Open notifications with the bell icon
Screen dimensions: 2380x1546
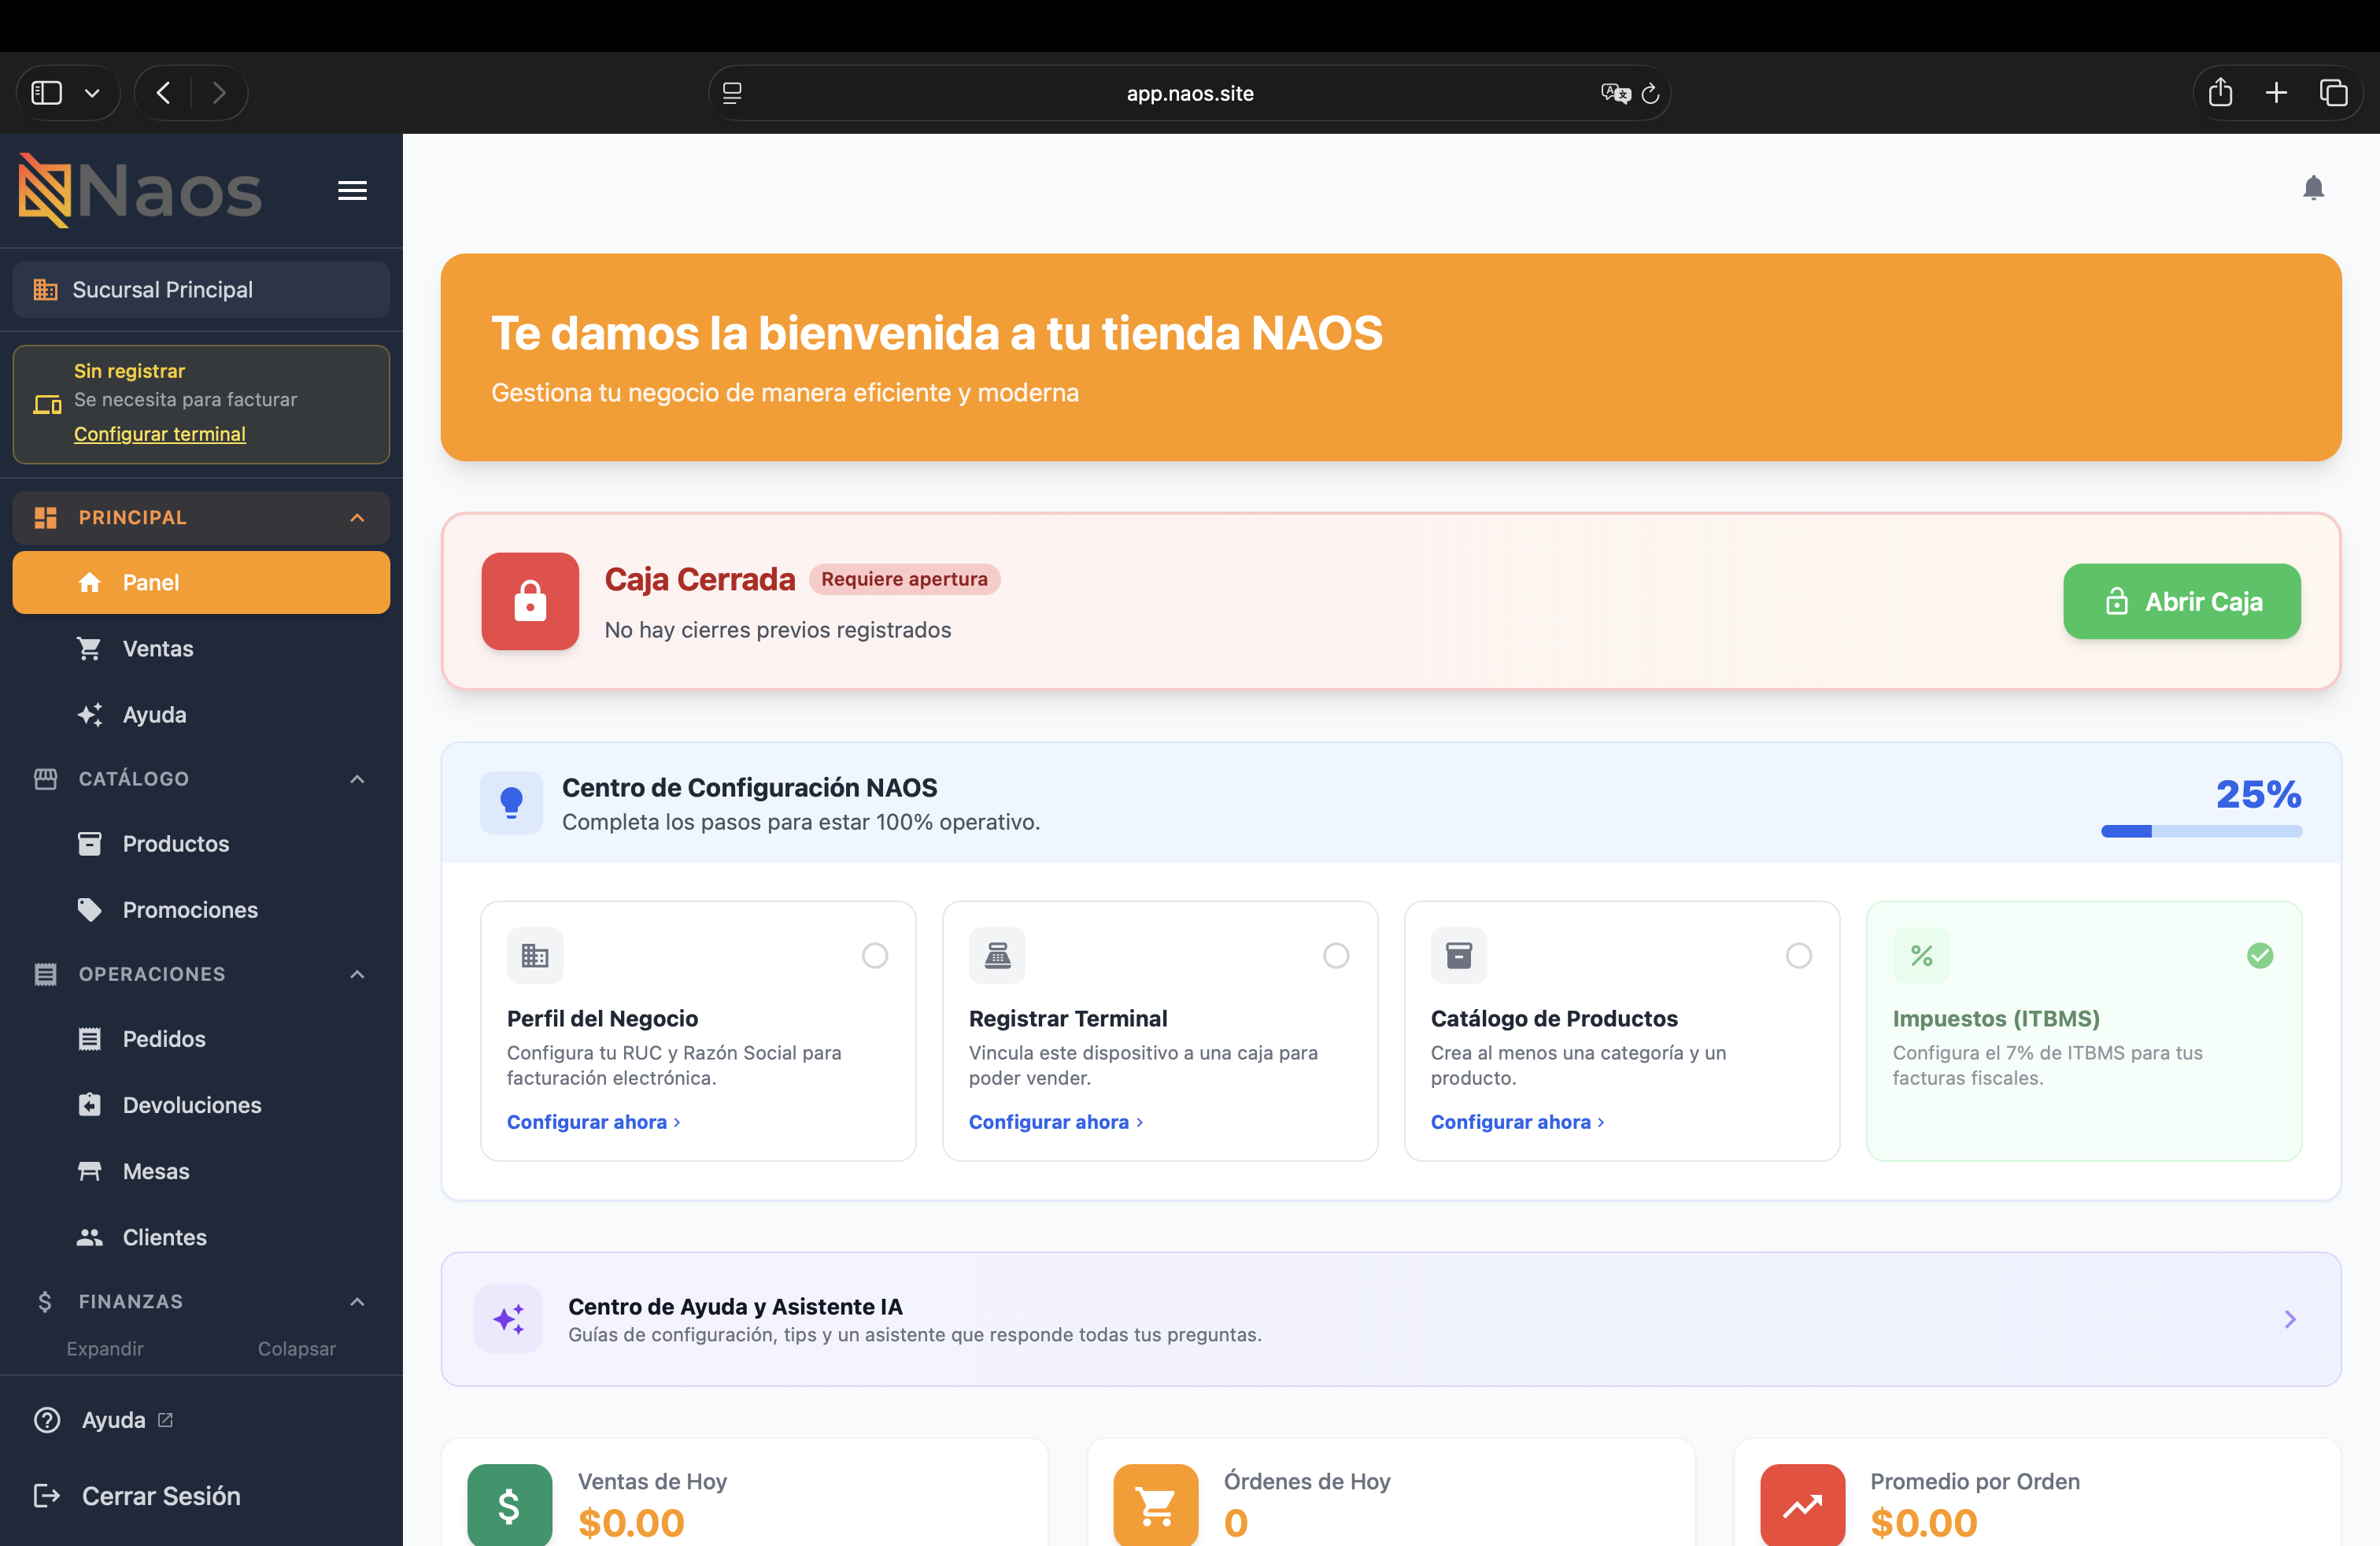point(2313,187)
